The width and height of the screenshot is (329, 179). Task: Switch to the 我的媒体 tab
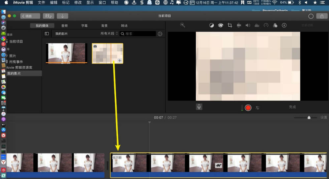[42, 26]
